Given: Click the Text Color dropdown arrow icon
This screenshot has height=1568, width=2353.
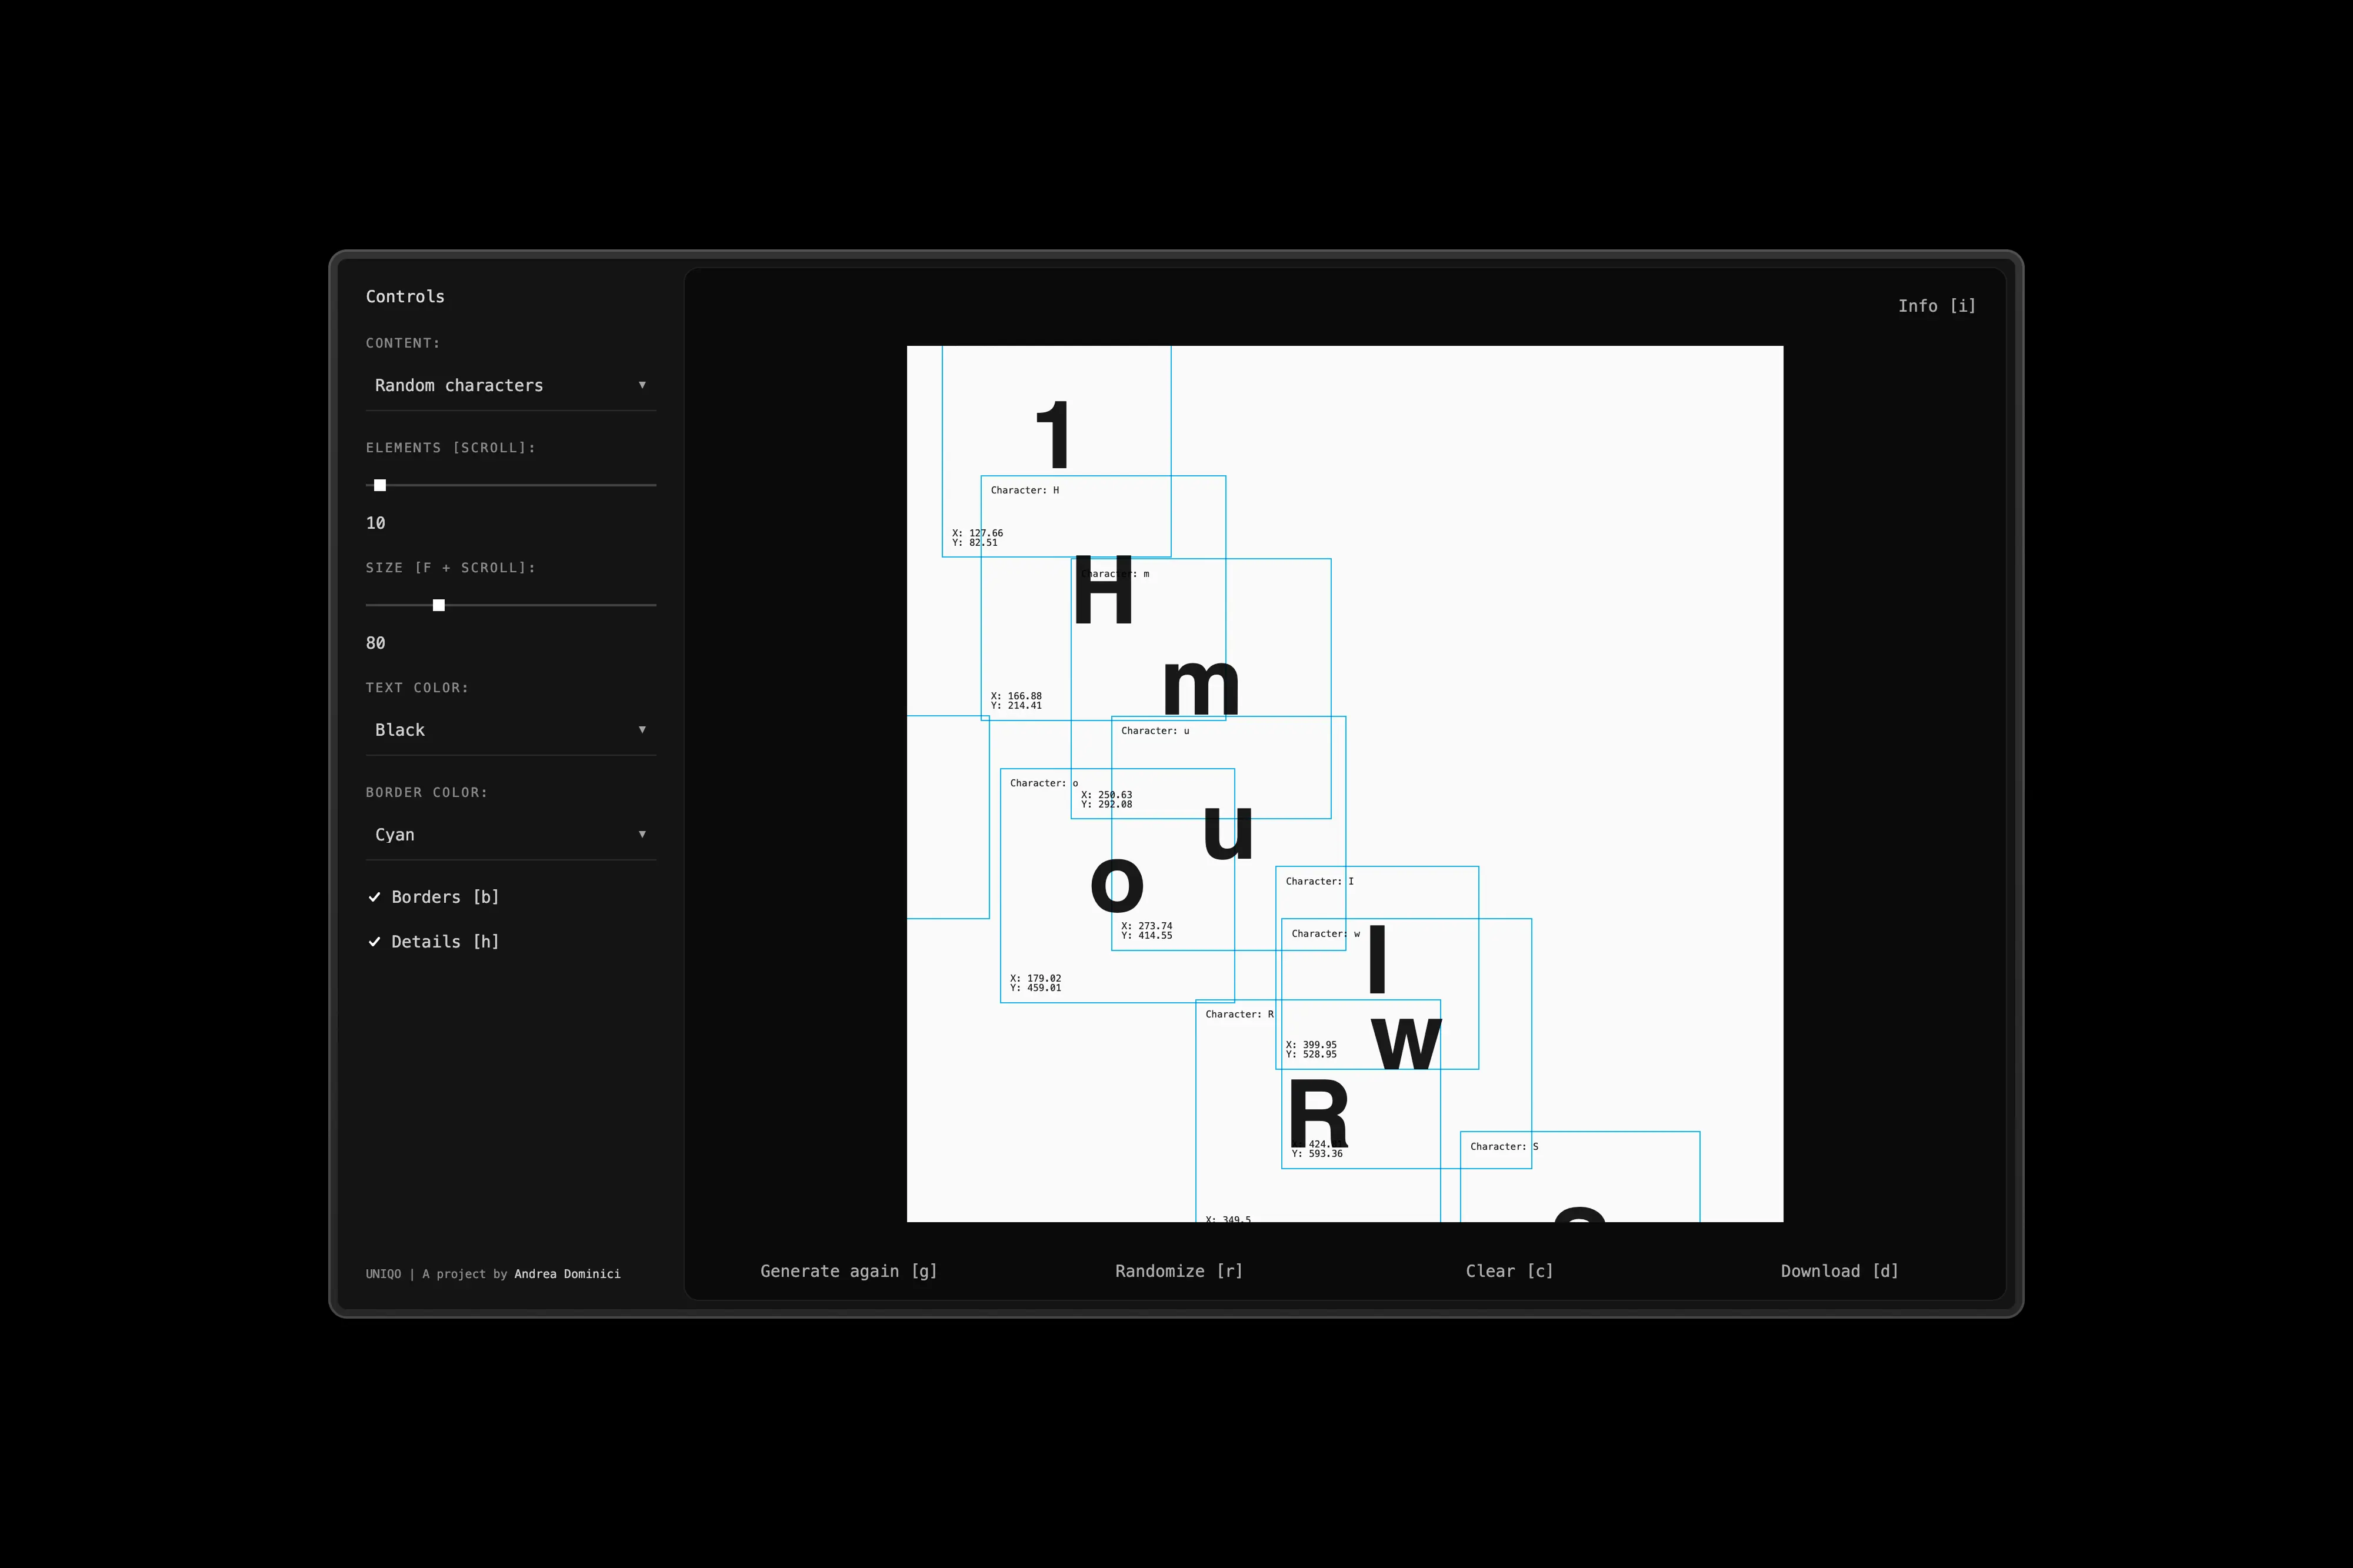Looking at the screenshot, I should click(642, 730).
